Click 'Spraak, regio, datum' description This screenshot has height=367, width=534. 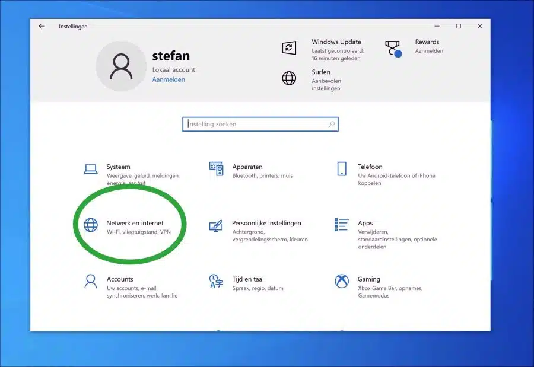[258, 288]
